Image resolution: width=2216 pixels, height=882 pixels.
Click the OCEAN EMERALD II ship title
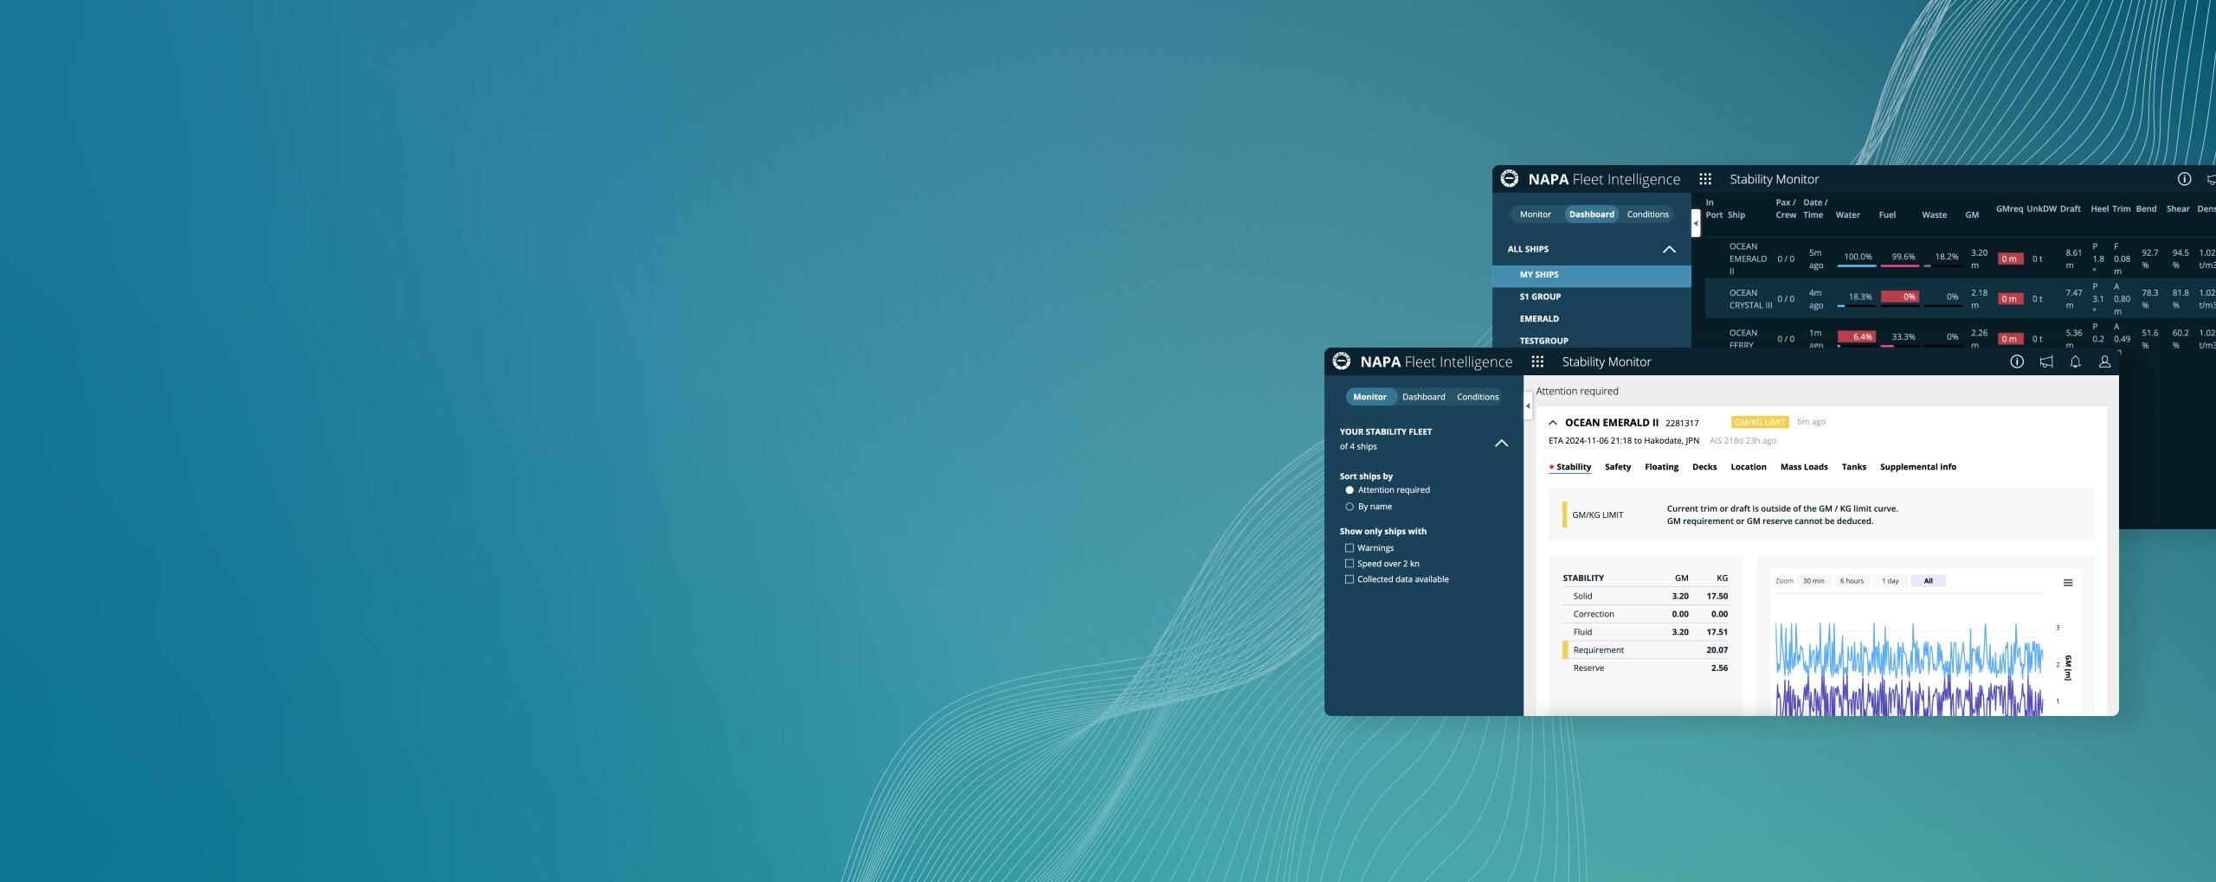coord(1611,423)
